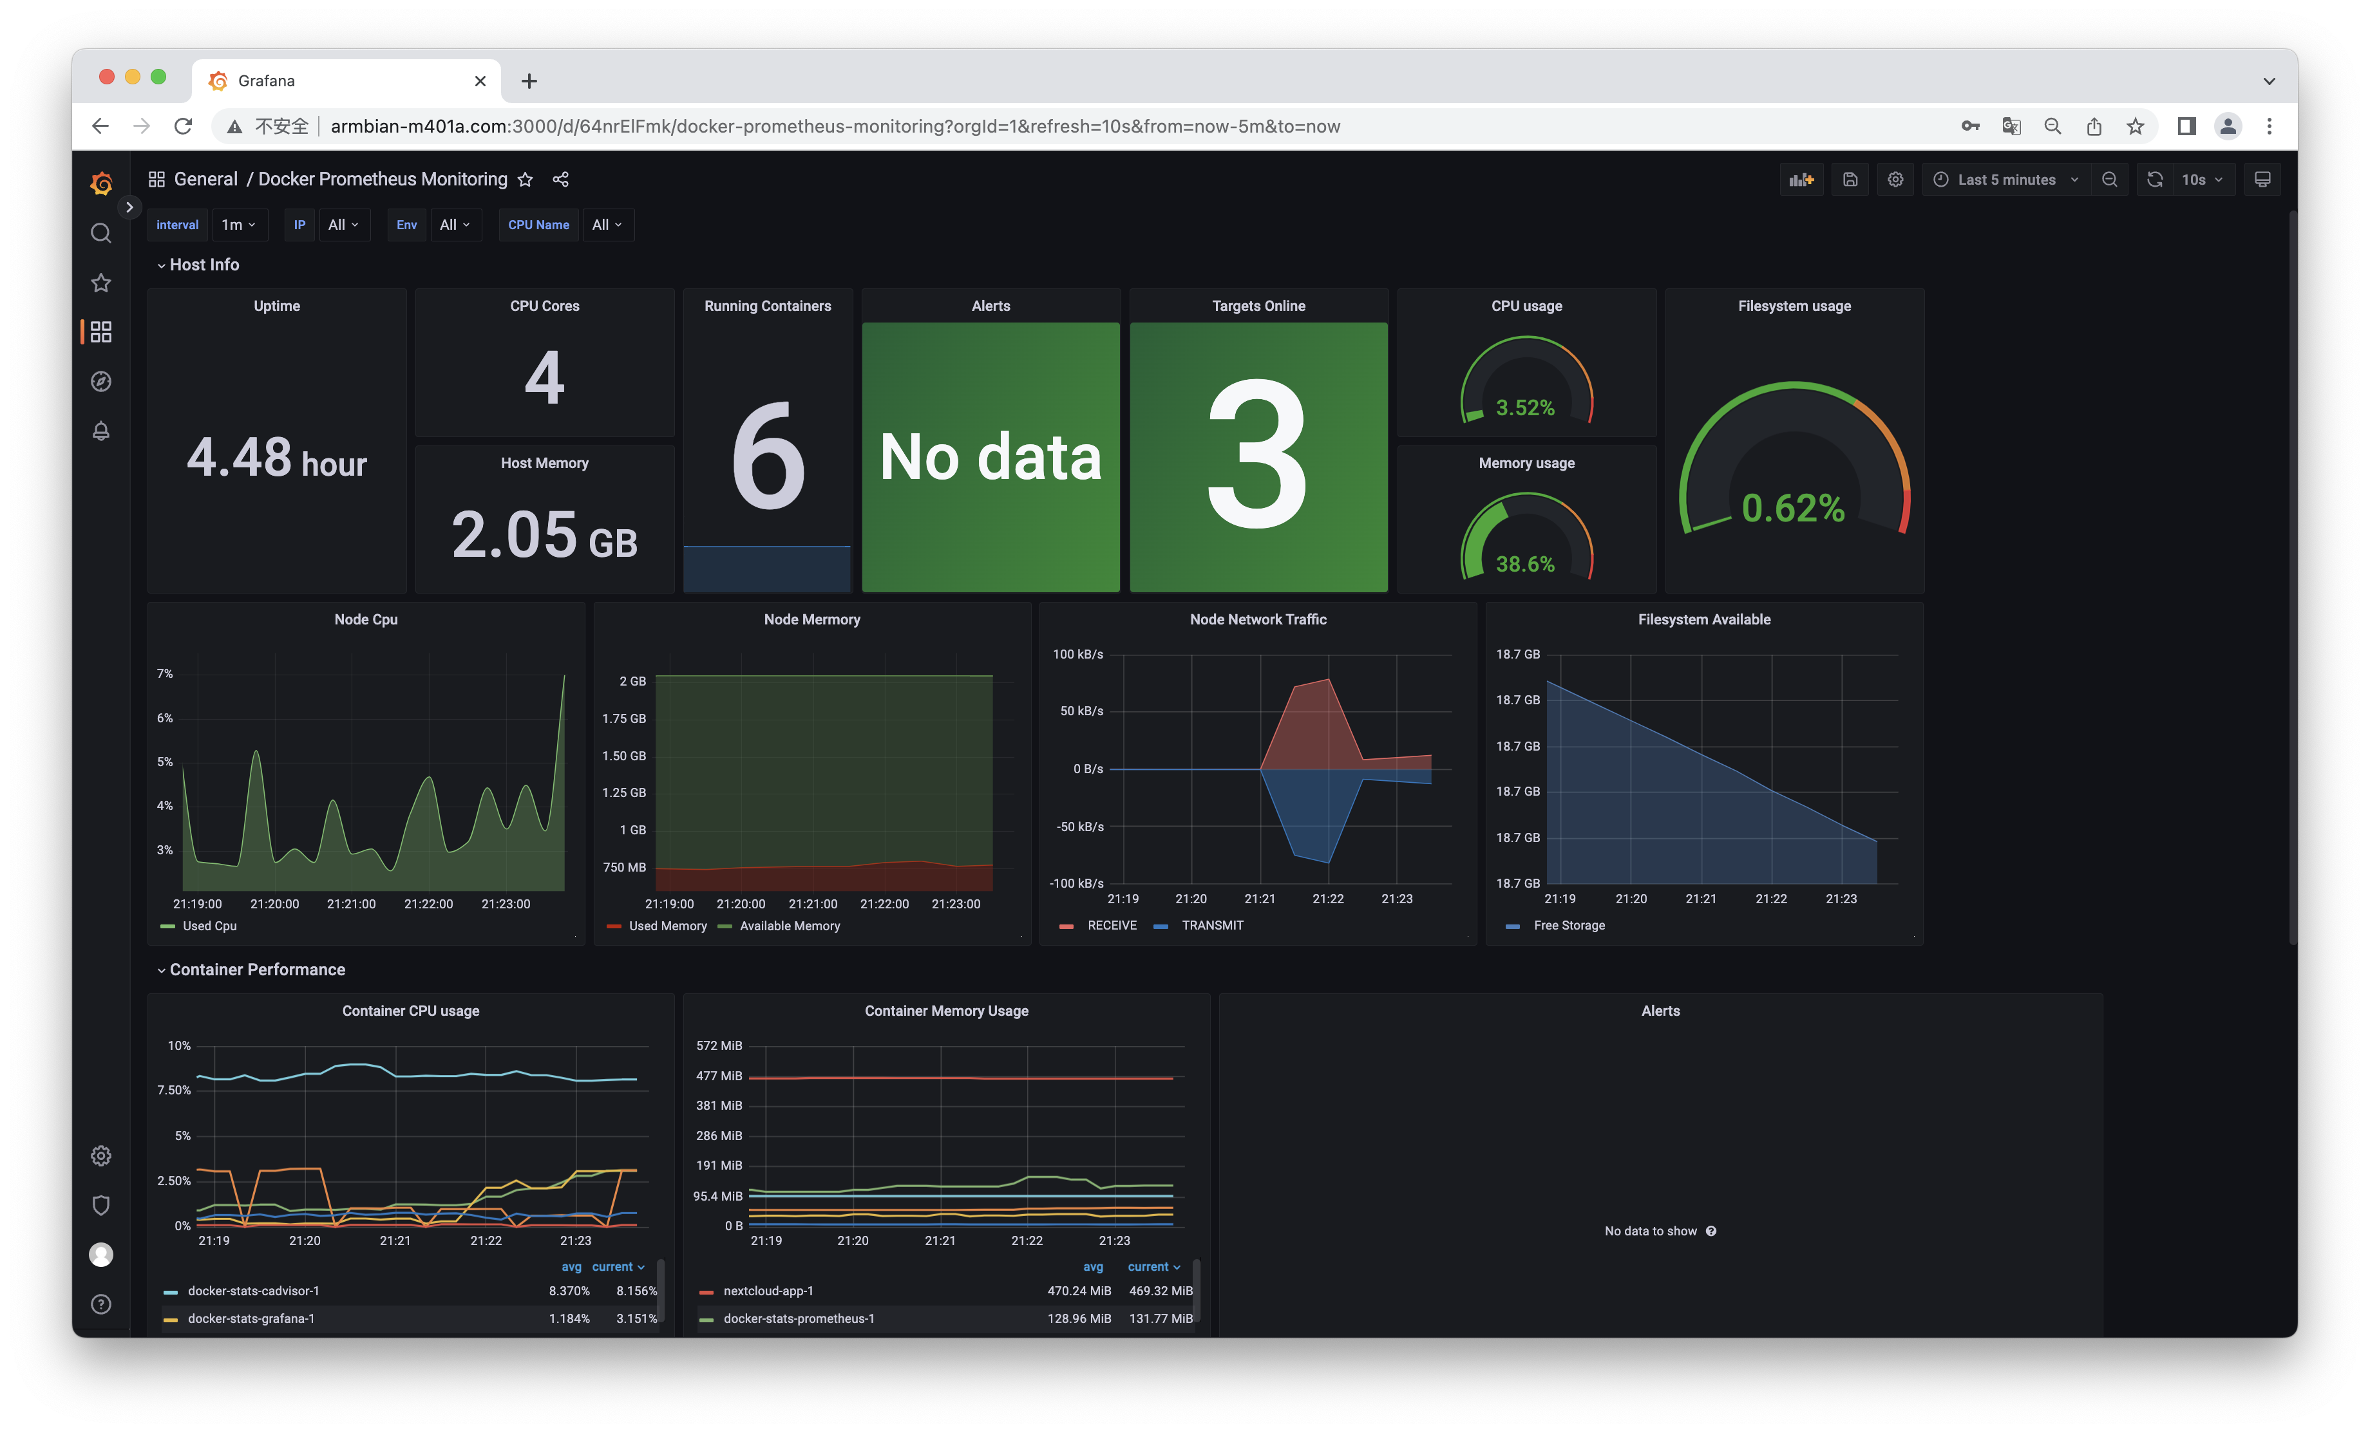Open the Chrome three-dot menu

[x=2269, y=126]
